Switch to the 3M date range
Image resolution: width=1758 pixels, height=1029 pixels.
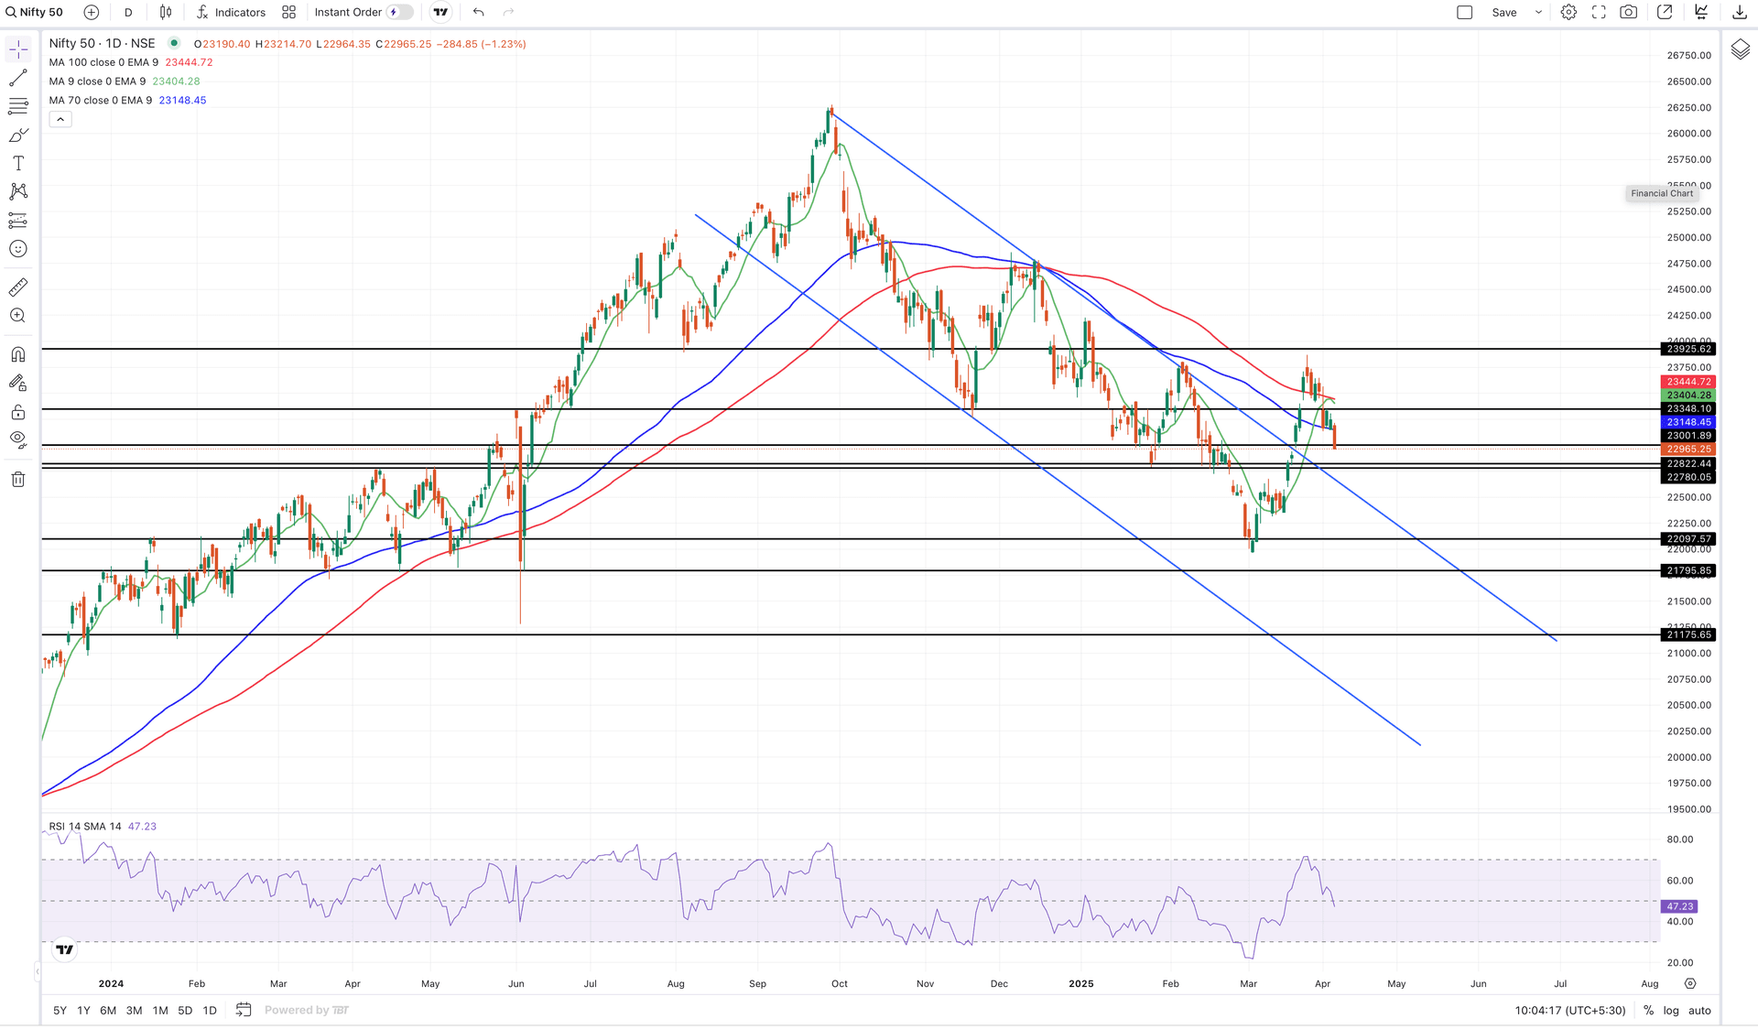[134, 1011]
